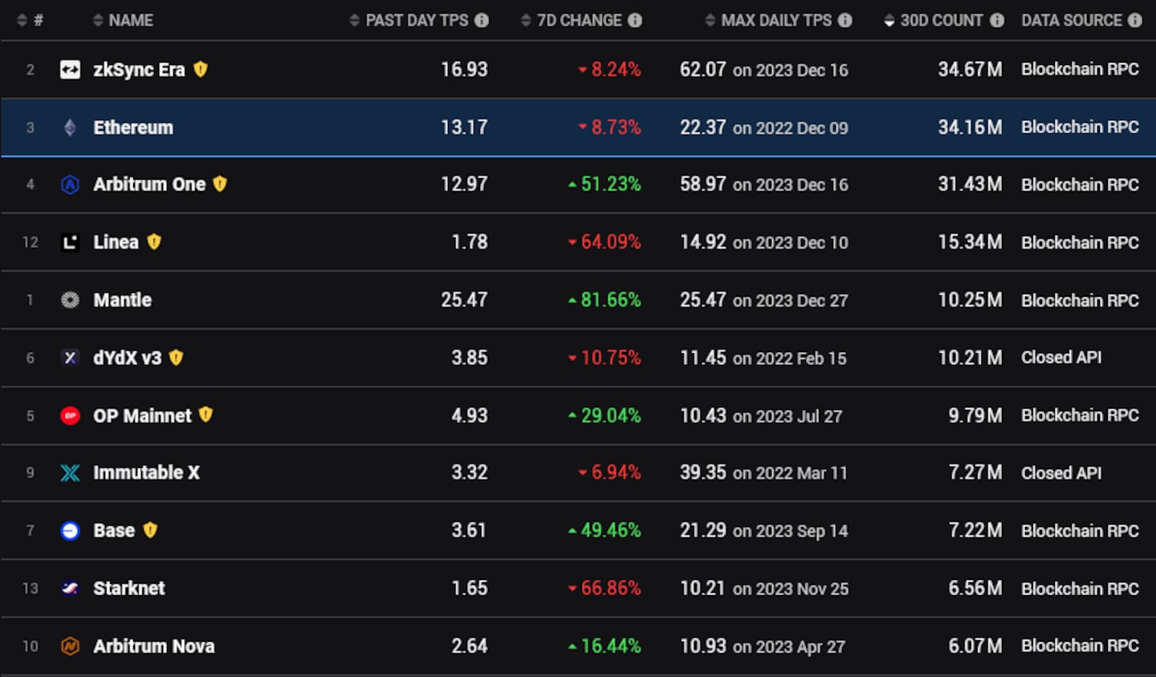Sort table by the # rank column
Screen dimensions: 1156x677
pyautogui.click(x=30, y=20)
